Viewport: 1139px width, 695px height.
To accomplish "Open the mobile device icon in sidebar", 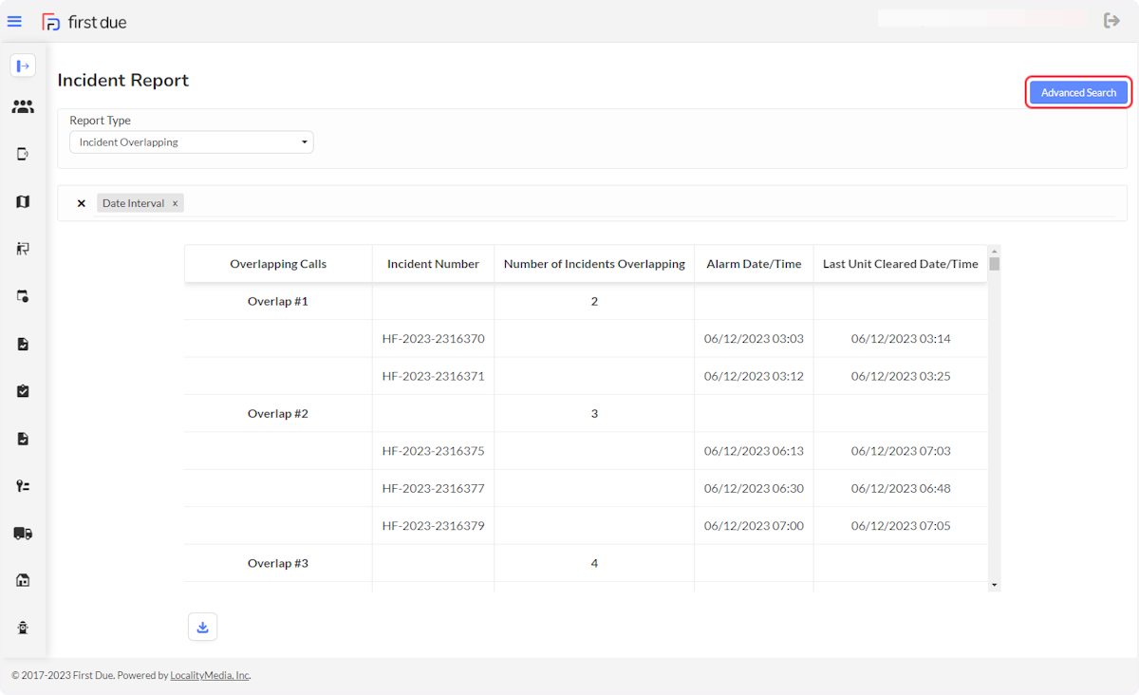I will click(x=23, y=154).
